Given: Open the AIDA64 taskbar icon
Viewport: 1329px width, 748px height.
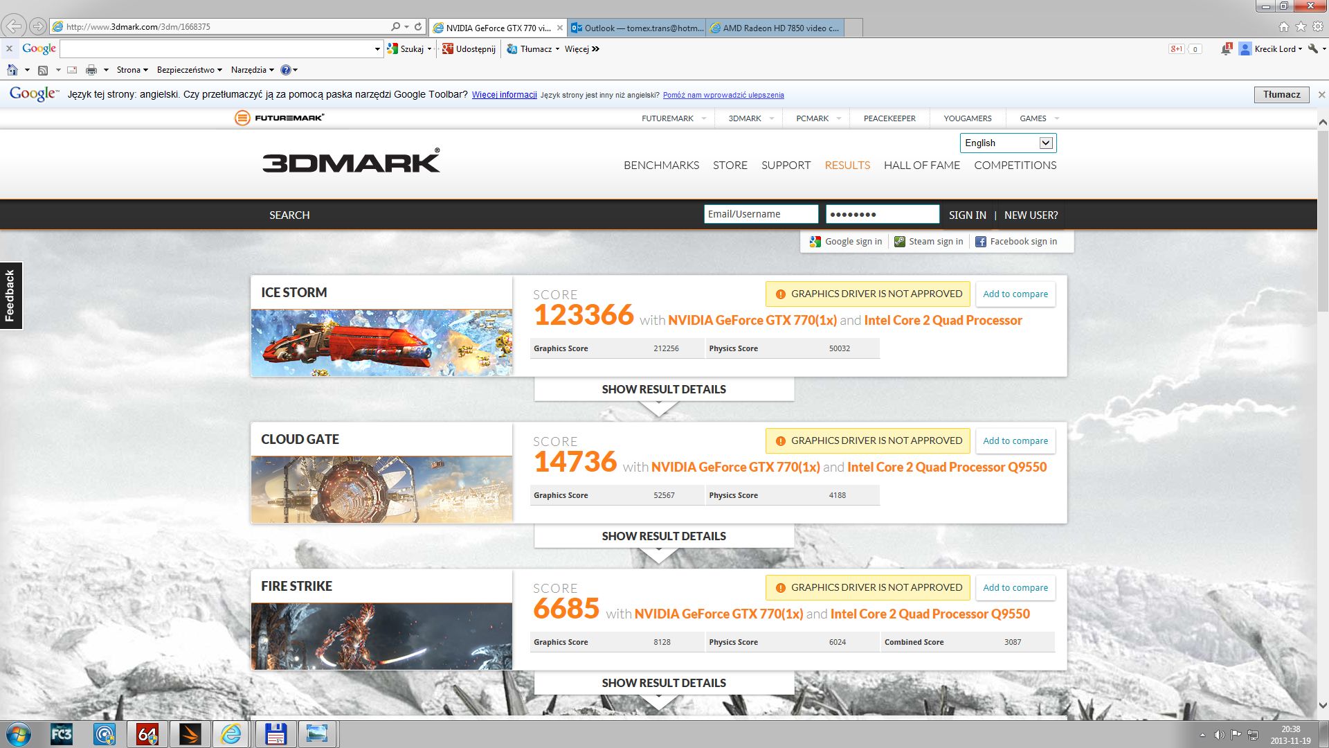Looking at the screenshot, I should click(147, 734).
